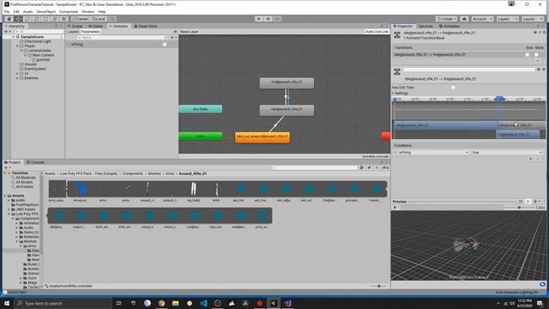Open the File menu
The height and width of the screenshot is (309, 549).
(x=7, y=11)
